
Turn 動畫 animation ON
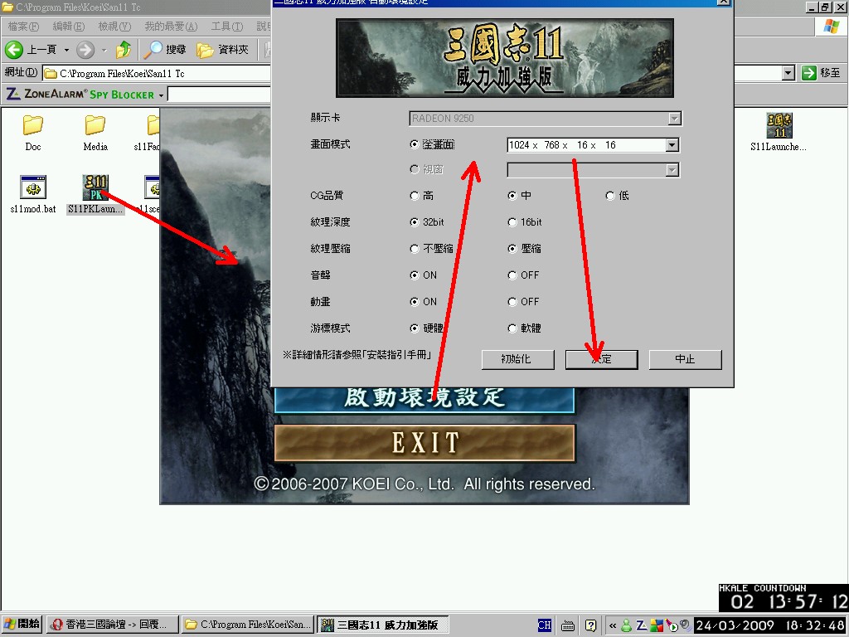coord(415,302)
